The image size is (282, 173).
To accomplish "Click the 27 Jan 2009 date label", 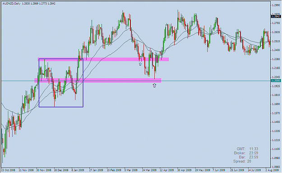I will coord(96,170).
